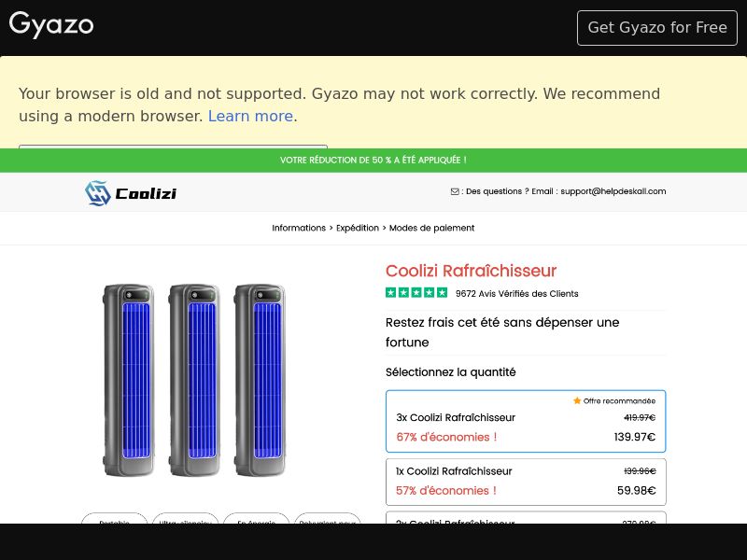Open 9672 Avis Vérifiés des Clients
Image resolution: width=747 pixels, height=560 pixels.
(x=517, y=294)
